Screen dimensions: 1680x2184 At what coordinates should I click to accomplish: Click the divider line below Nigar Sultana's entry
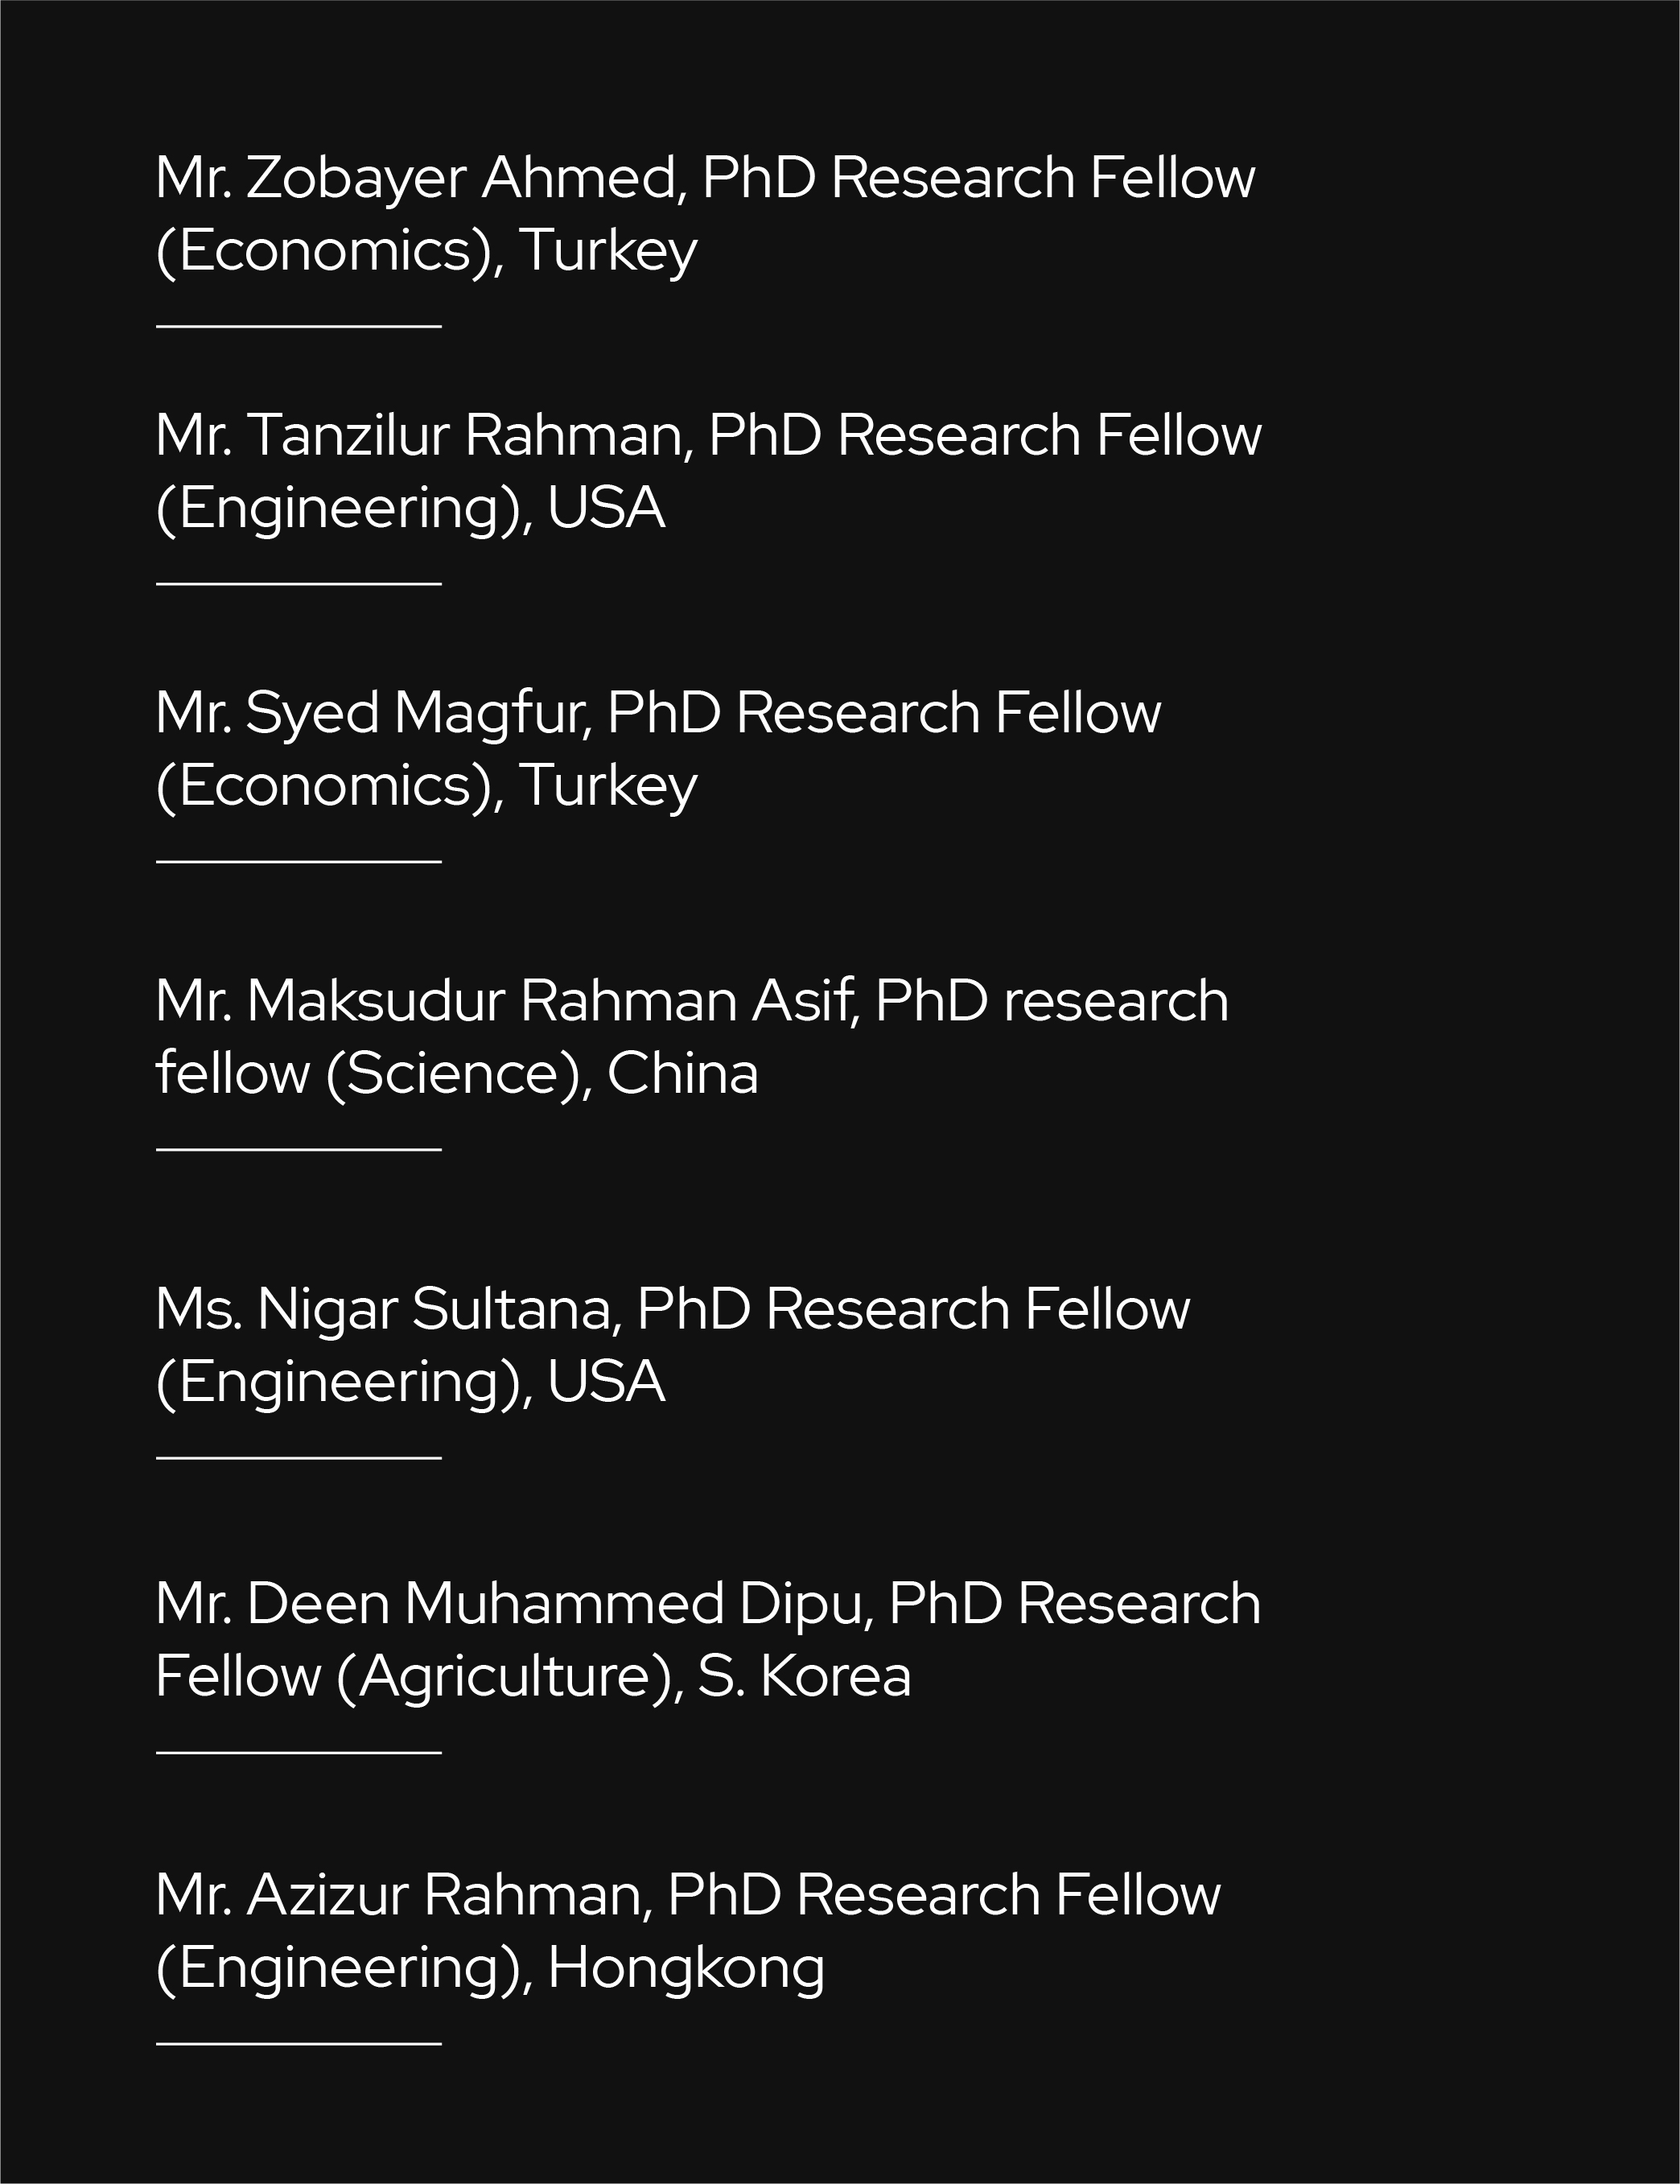coord(298,1458)
